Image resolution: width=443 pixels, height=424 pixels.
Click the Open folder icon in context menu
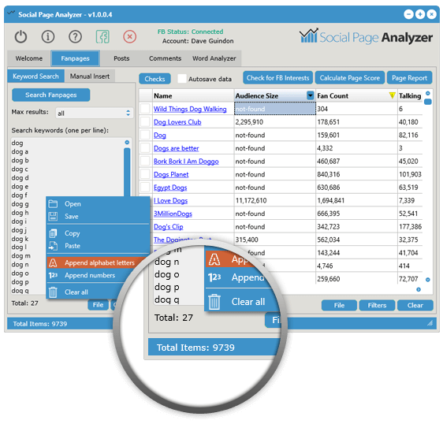[x=53, y=203]
